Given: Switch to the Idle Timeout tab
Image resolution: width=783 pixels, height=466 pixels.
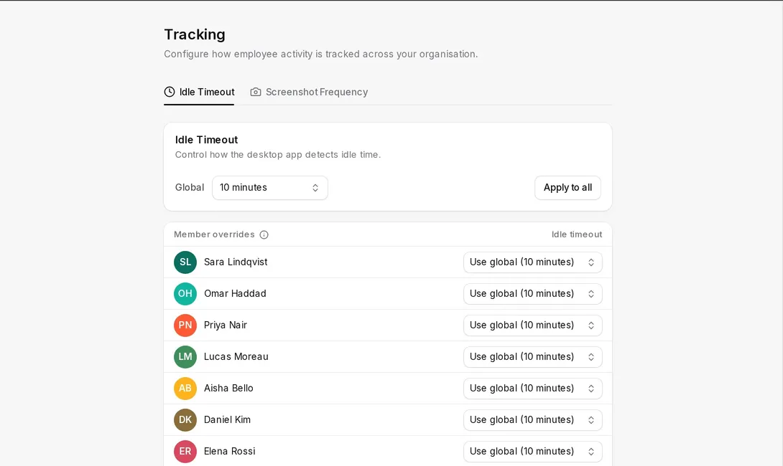Looking at the screenshot, I should 199,92.
